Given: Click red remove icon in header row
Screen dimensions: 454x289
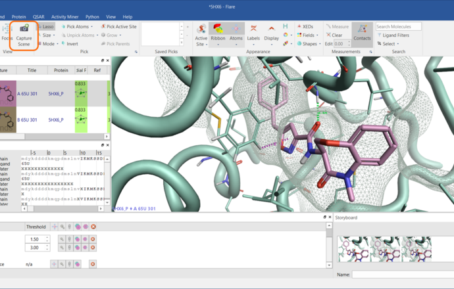Looking at the screenshot, I should [x=93, y=227].
